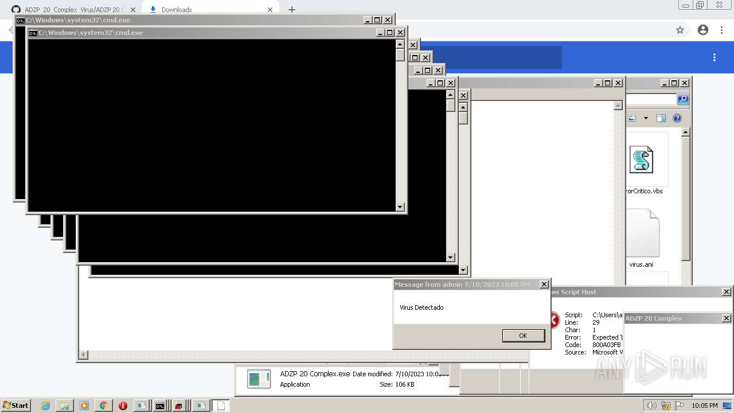Click the error icon in Script Host dialog

pyautogui.click(x=554, y=320)
